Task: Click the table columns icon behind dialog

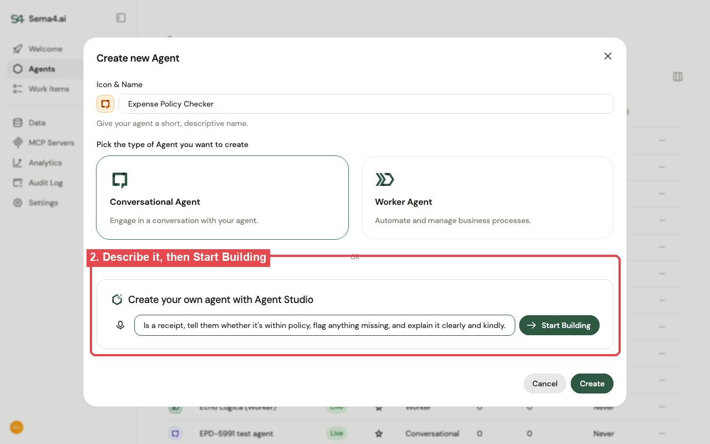Action: pos(678,77)
